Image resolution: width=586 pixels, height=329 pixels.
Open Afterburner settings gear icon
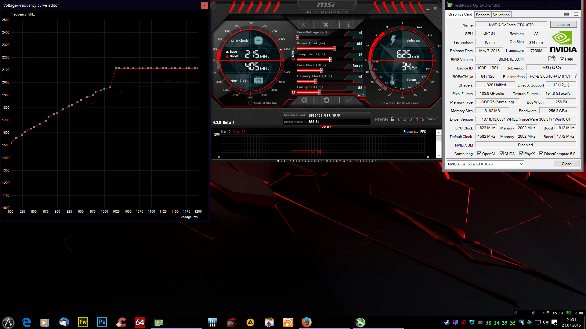[x=304, y=100]
